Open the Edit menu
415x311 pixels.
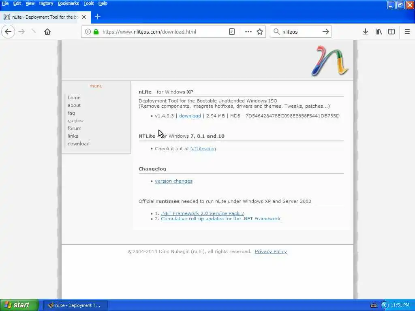(x=17, y=3)
